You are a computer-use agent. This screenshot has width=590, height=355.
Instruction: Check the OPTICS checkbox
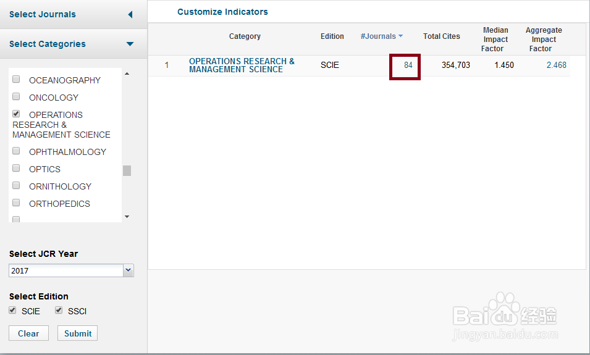pos(16,168)
